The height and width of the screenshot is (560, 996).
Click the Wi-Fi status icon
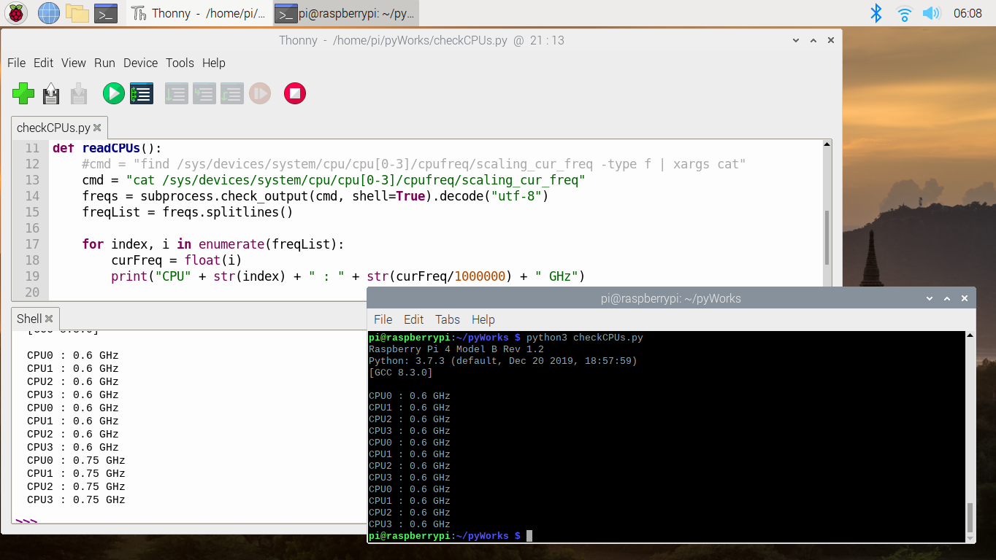tap(904, 12)
